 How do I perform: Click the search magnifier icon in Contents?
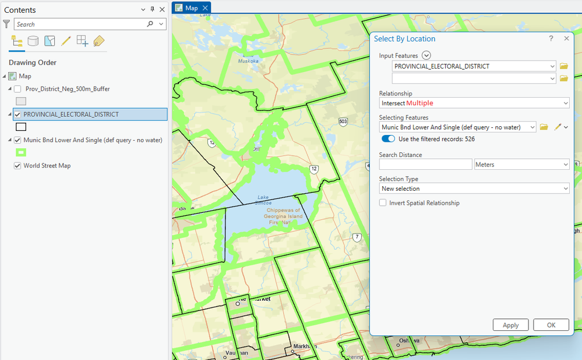[150, 24]
